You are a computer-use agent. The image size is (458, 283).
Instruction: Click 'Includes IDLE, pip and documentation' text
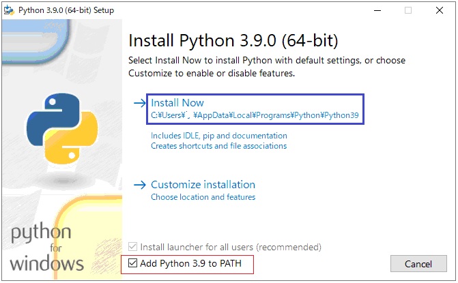219,136
